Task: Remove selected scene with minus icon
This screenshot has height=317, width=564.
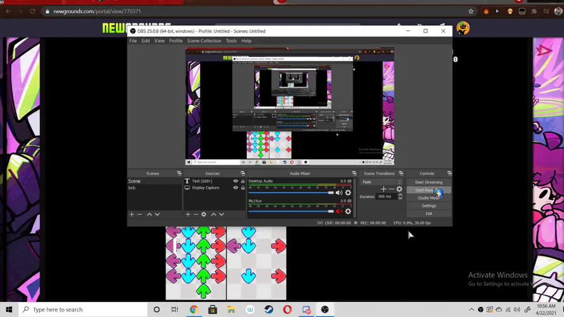Action: (x=140, y=214)
